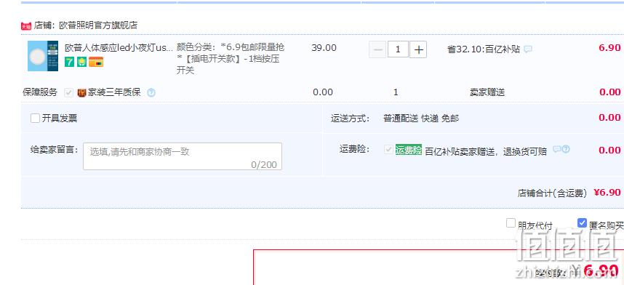Click the 运费险 shipping insurance checkbox

(x=388, y=150)
